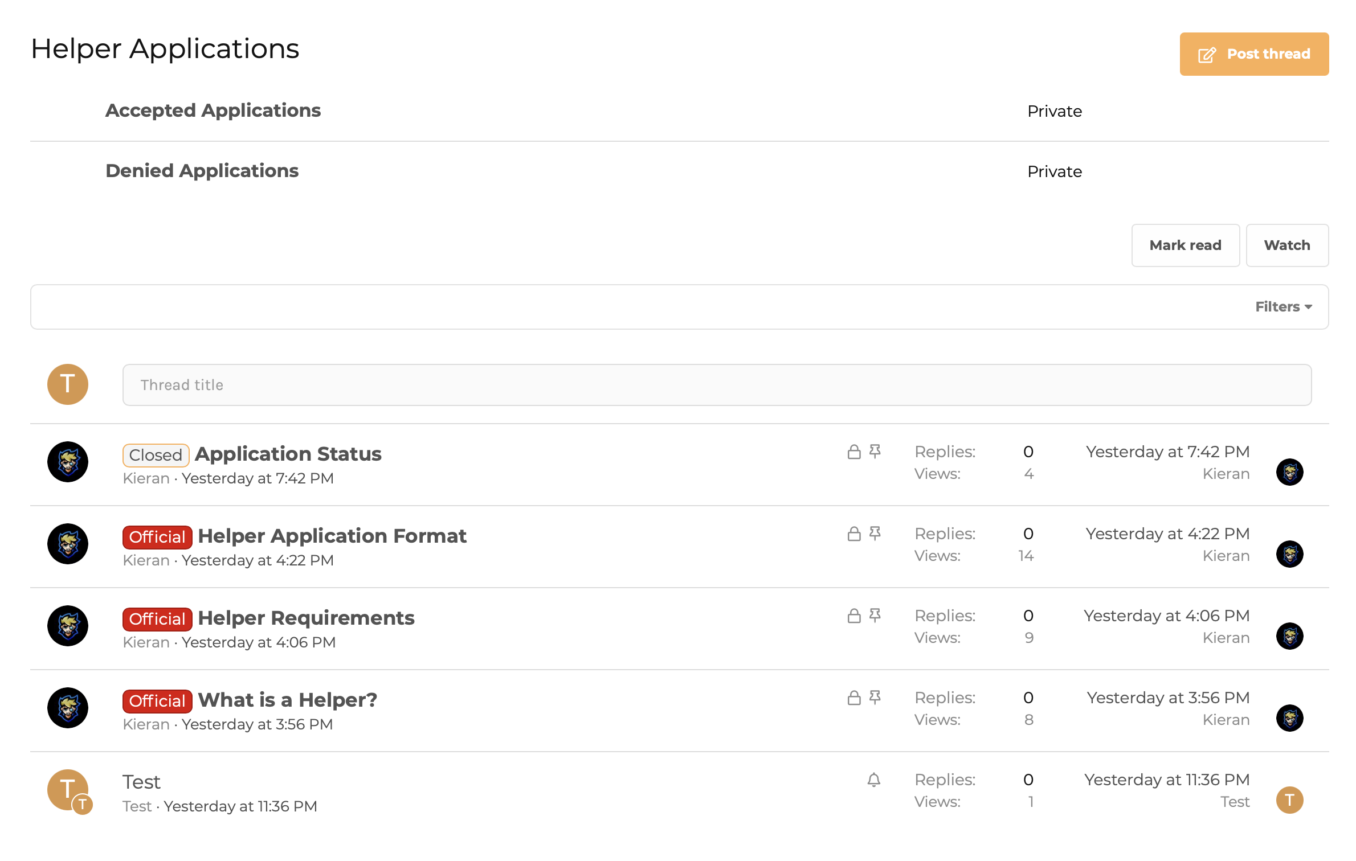Screen dimensions: 1356x861
Task: Toggle Watch for this forum
Action: pyautogui.click(x=1286, y=245)
